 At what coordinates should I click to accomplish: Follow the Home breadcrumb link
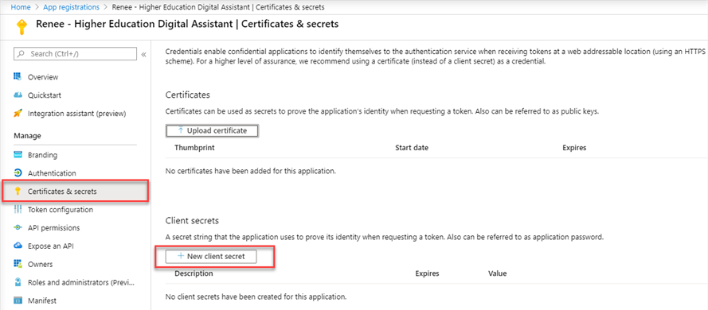tap(20, 7)
